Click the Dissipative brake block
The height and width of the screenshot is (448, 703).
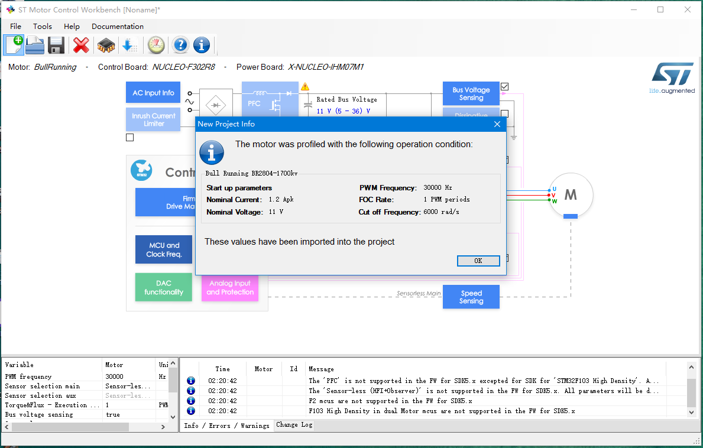click(x=471, y=112)
